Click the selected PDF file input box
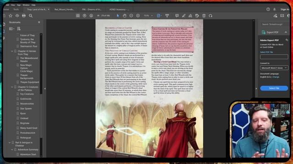Screen dimensions: 293x164 274,57
